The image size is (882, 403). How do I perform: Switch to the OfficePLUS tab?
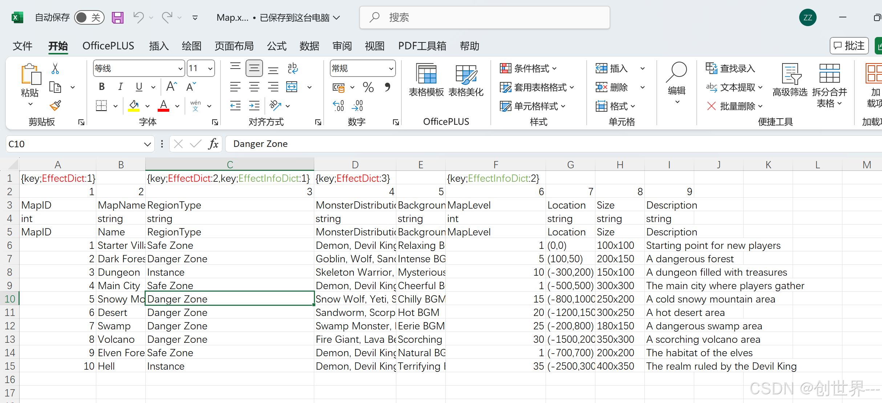point(108,46)
